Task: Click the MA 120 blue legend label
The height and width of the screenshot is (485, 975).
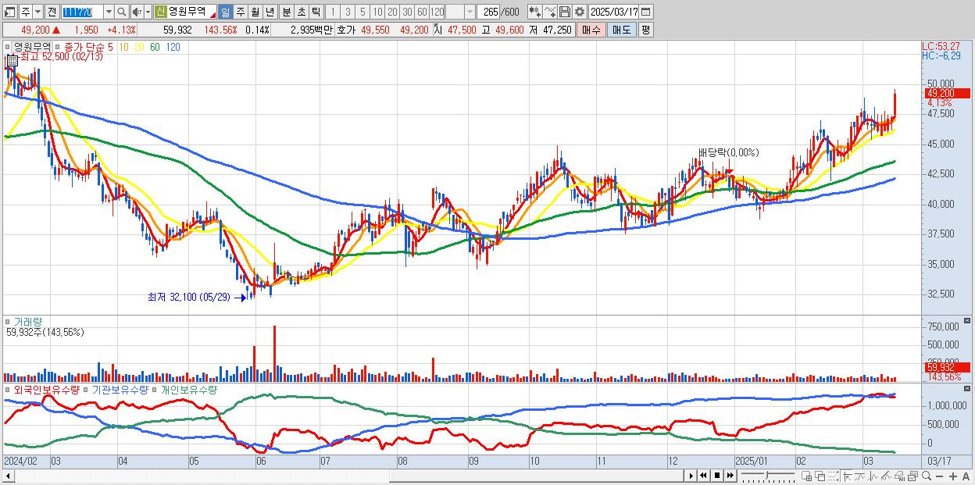Action: click(173, 47)
